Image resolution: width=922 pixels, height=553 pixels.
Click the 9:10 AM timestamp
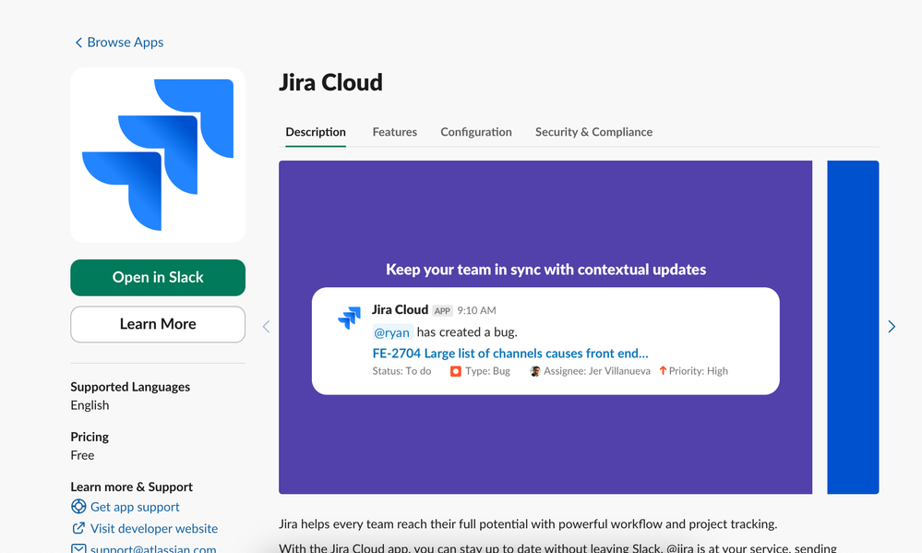[x=476, y=310]
